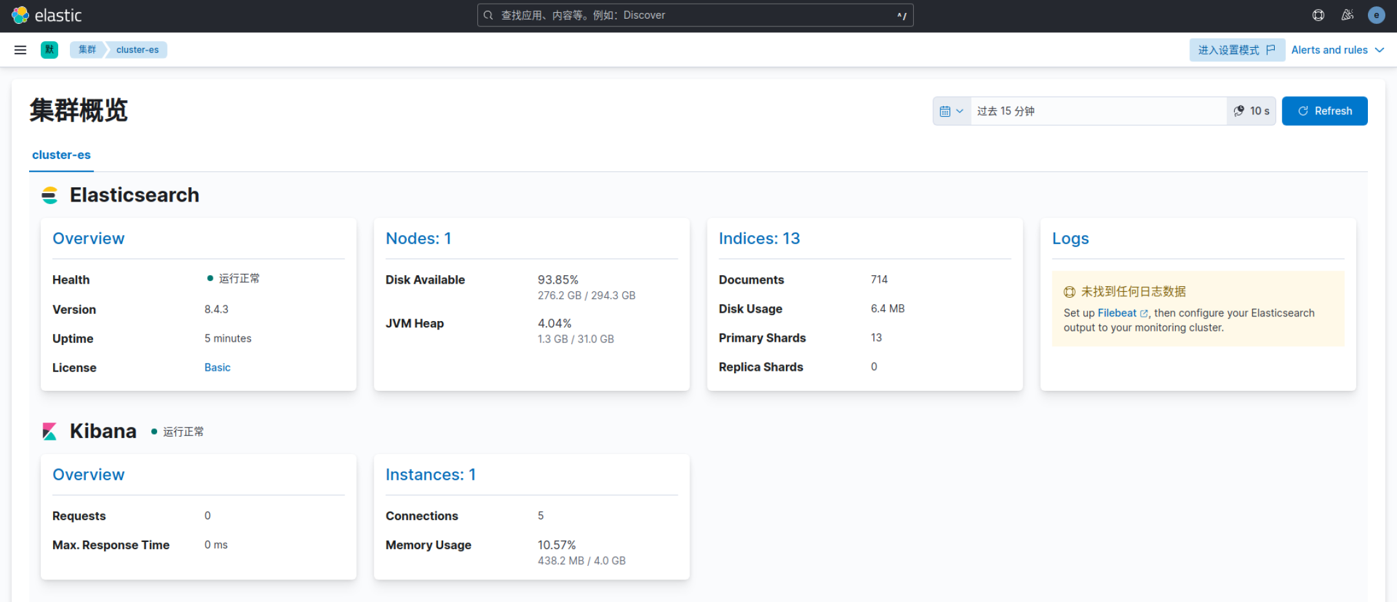
Task: Open the Basic license link
Action: point(217,368)
